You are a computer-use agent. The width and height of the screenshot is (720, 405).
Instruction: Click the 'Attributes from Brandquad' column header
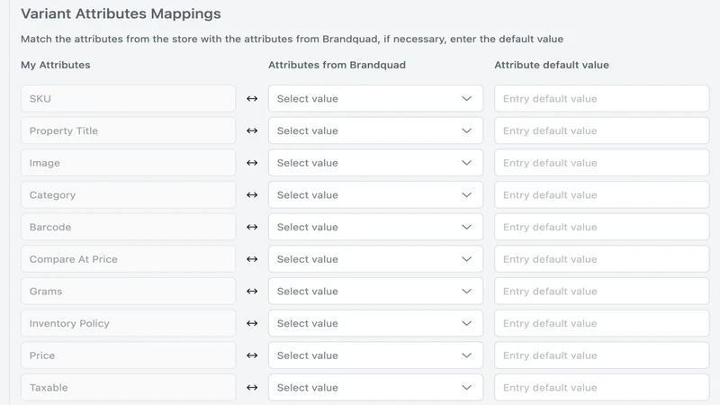[x=337, y=65]
